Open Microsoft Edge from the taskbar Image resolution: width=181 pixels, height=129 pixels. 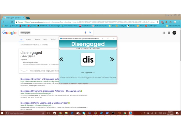72,113
